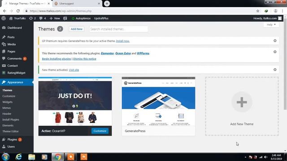Screen dimensions: 287x161
Task: Visit TrueTalks site home icon
Action: [x=17, y=18]
